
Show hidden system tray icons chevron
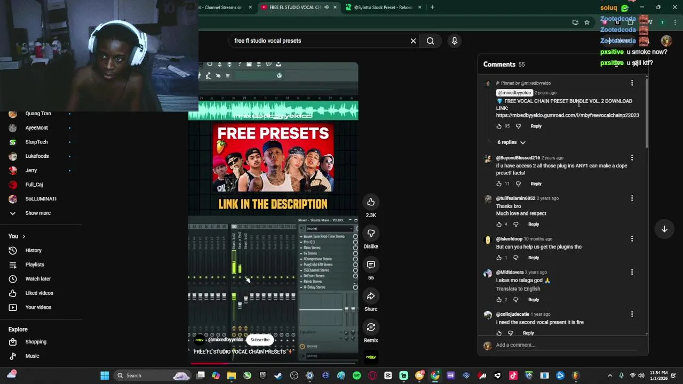click(x=610, y=375)
